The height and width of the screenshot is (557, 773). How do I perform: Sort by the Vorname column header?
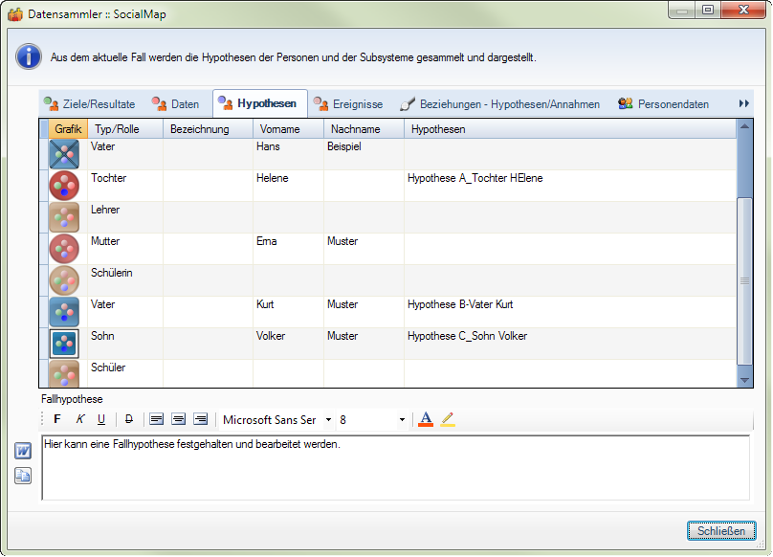pos(288,129)
